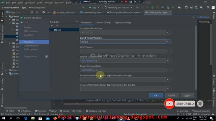
Task: Pause the screen recording
Action: (x=122, y=2)
